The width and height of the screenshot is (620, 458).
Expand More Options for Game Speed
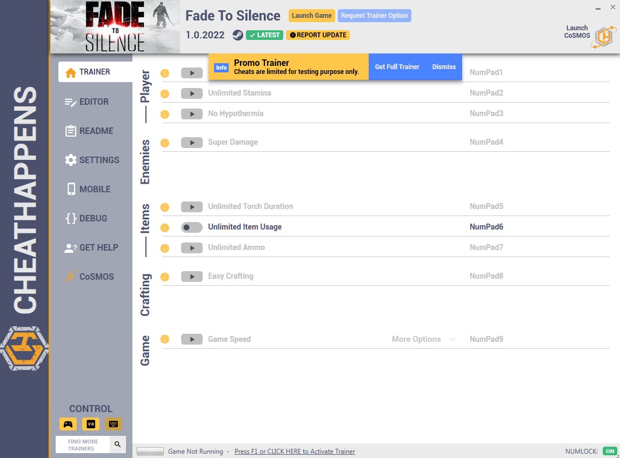(x=423, y=339)
